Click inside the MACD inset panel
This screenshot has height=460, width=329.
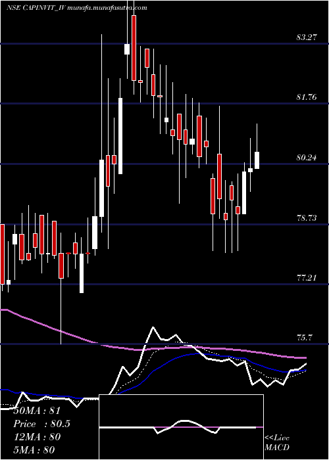pyautogui.click(x=181, y=427)
